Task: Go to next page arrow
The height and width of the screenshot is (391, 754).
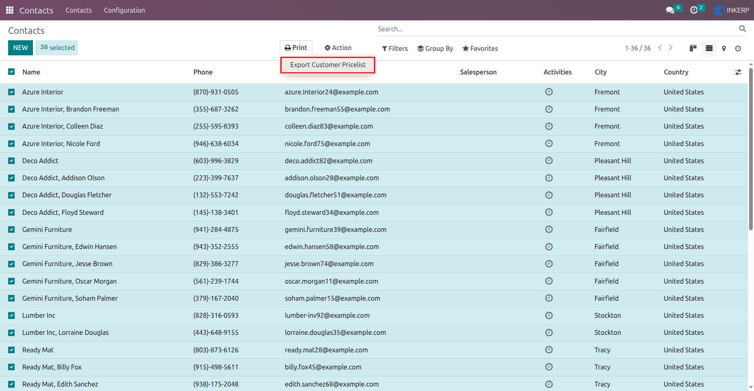Action: [671, 48]
